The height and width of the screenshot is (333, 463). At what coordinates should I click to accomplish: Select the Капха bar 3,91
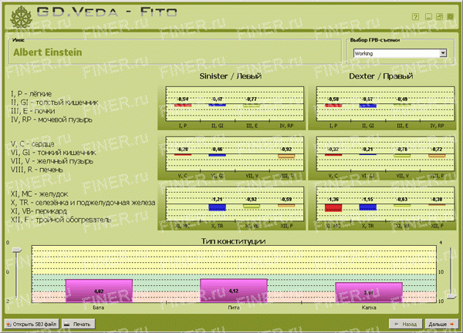[x=369, y=292]
